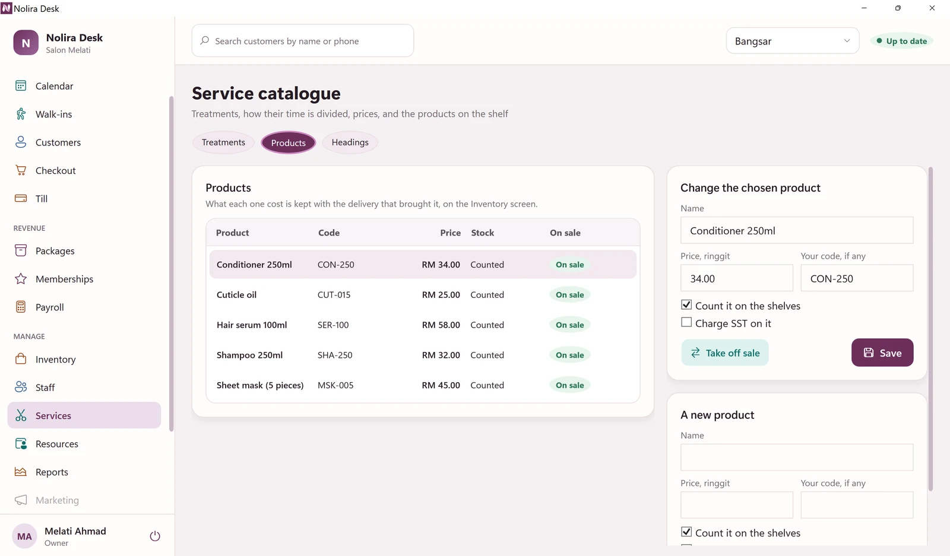Click the chosen product Name field

(797, 230)
